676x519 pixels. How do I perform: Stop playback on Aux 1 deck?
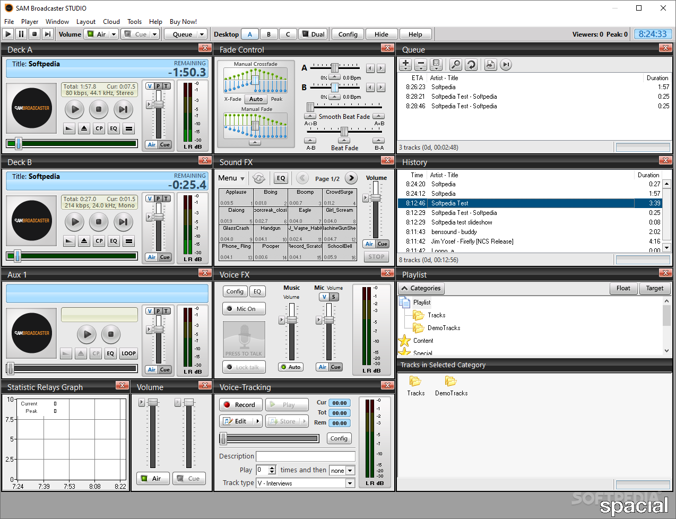[x=110, y=334]
